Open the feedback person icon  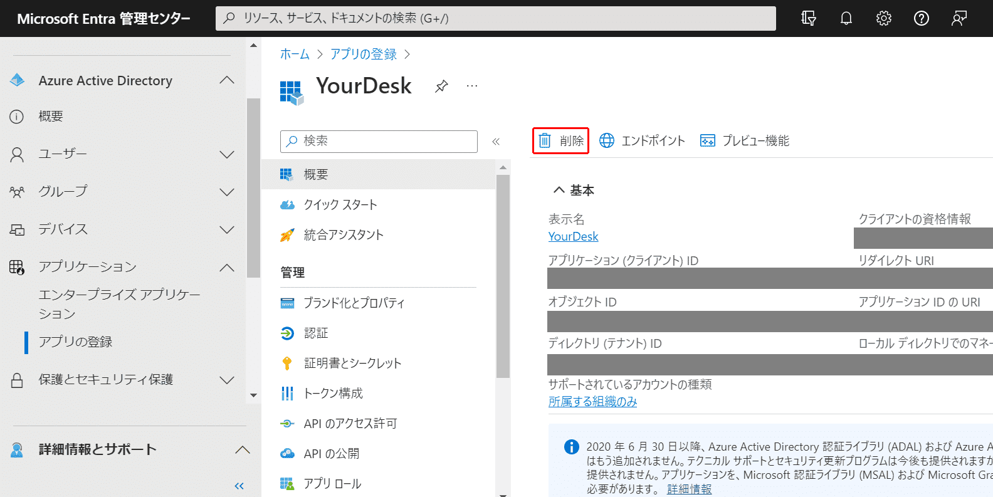click(x=959, y=18)
